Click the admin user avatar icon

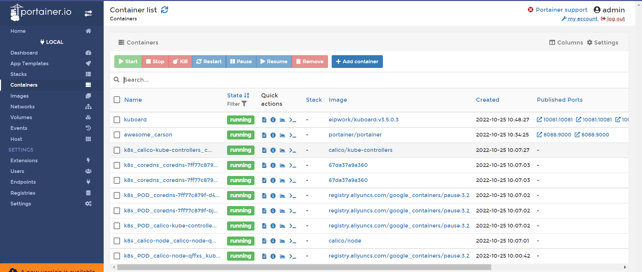(597, 10)
